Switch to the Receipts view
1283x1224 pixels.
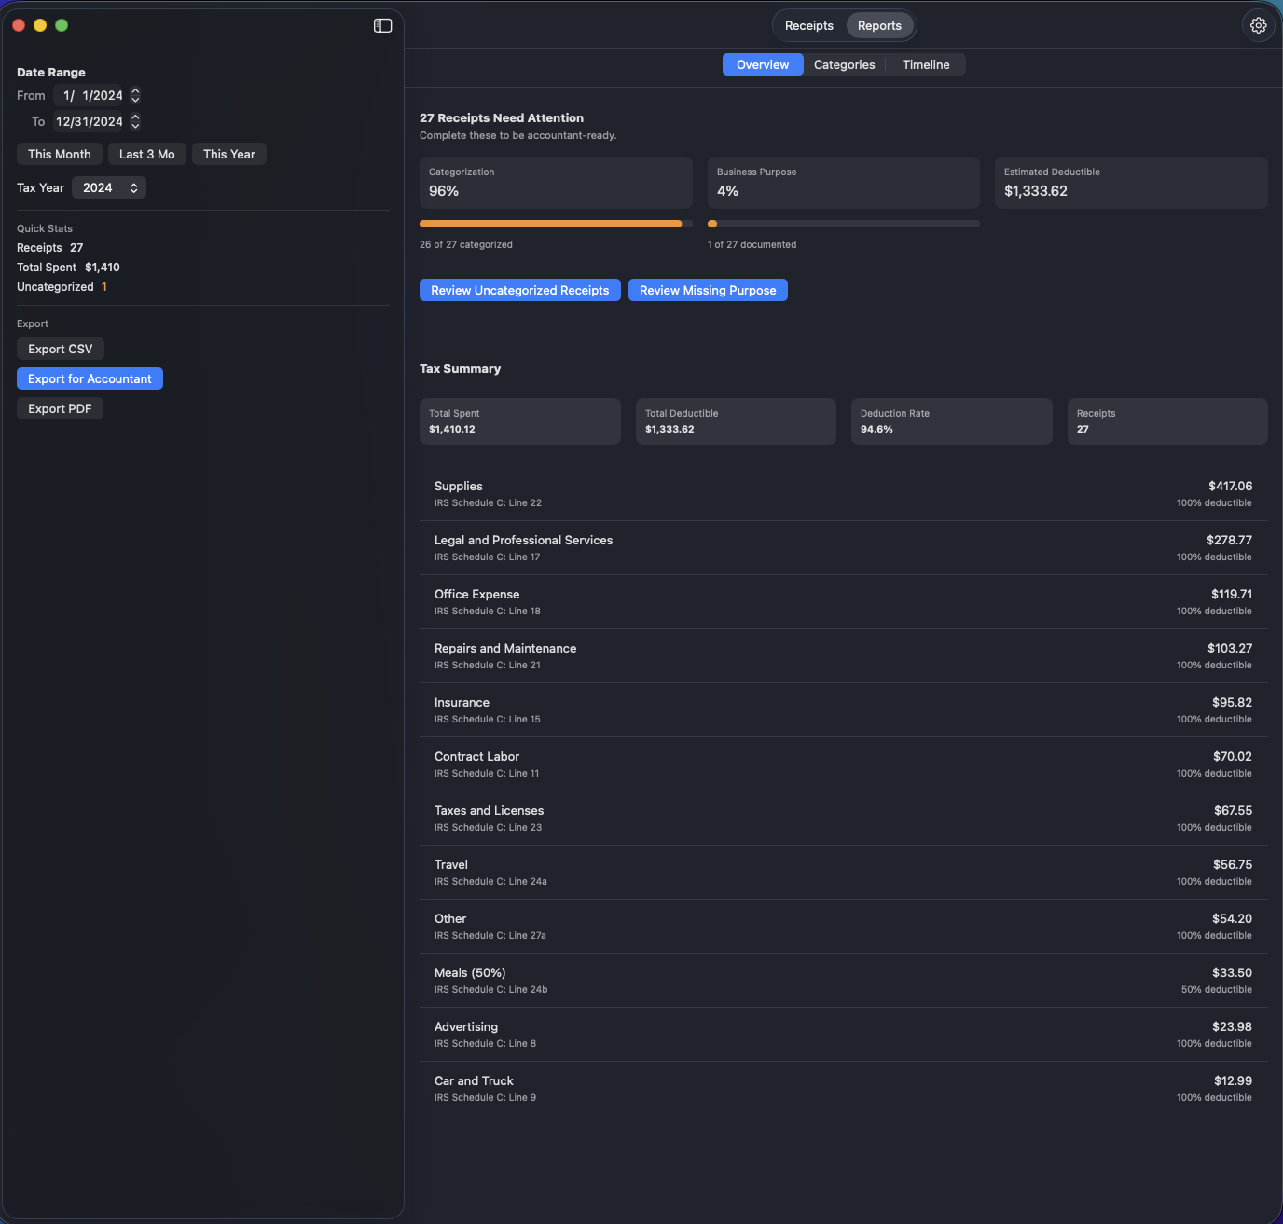808,25
